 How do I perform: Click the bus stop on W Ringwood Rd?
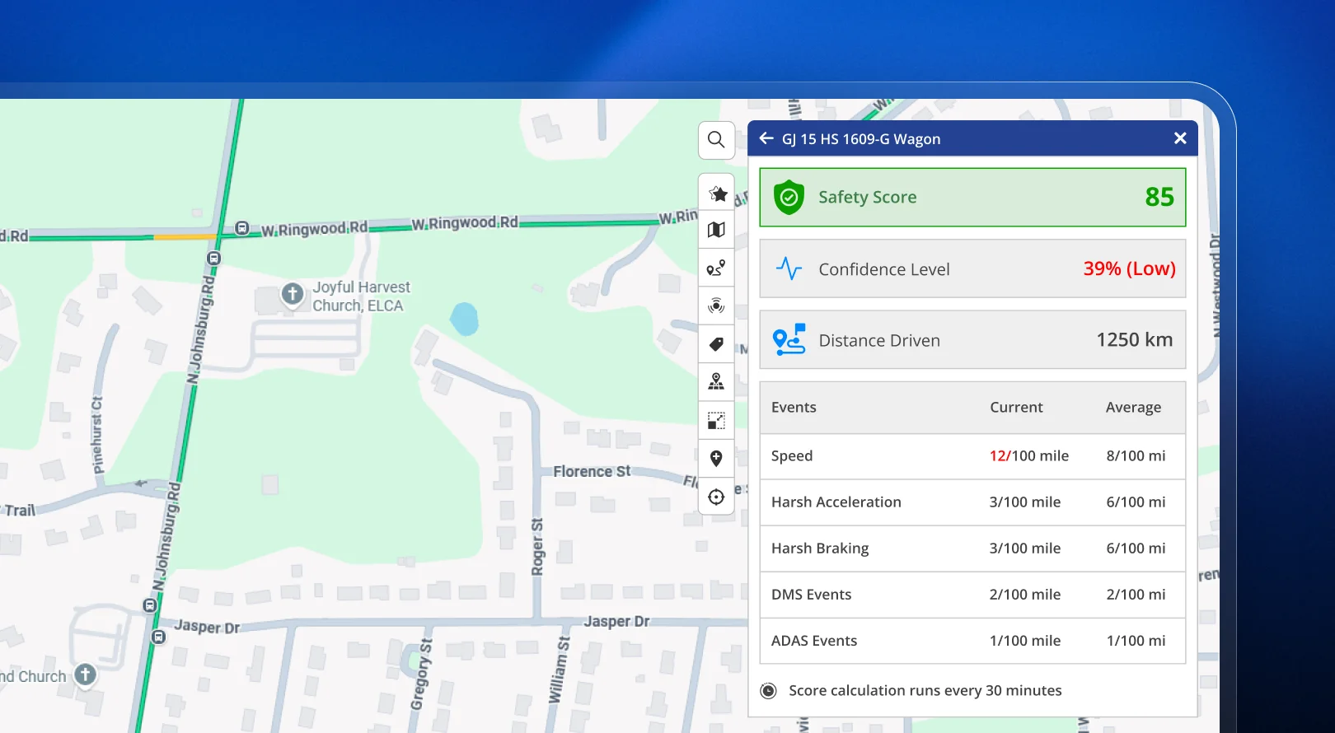[x=242, y=228]
